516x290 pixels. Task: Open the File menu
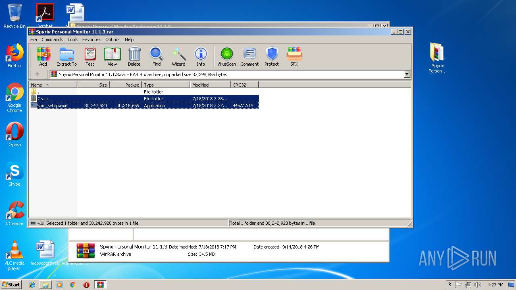click(33, 39)
